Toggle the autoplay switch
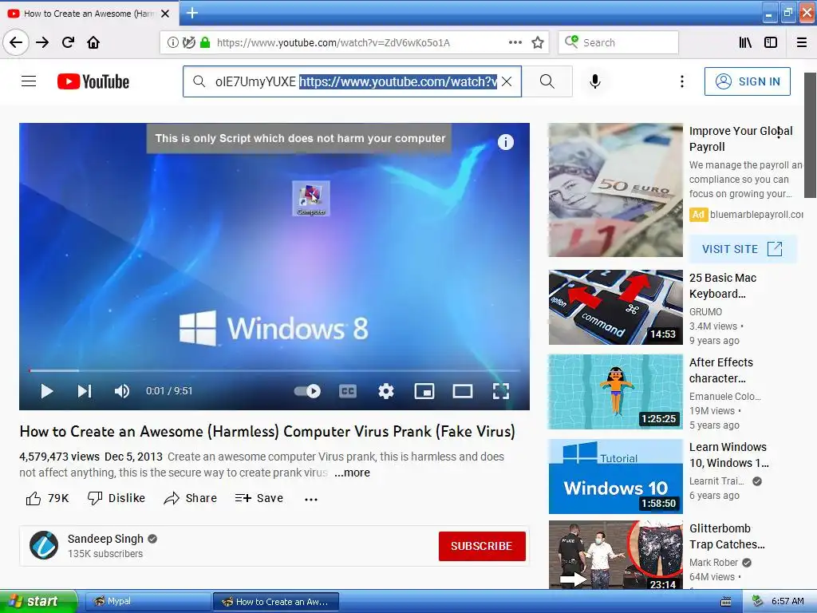 (307, 391)
